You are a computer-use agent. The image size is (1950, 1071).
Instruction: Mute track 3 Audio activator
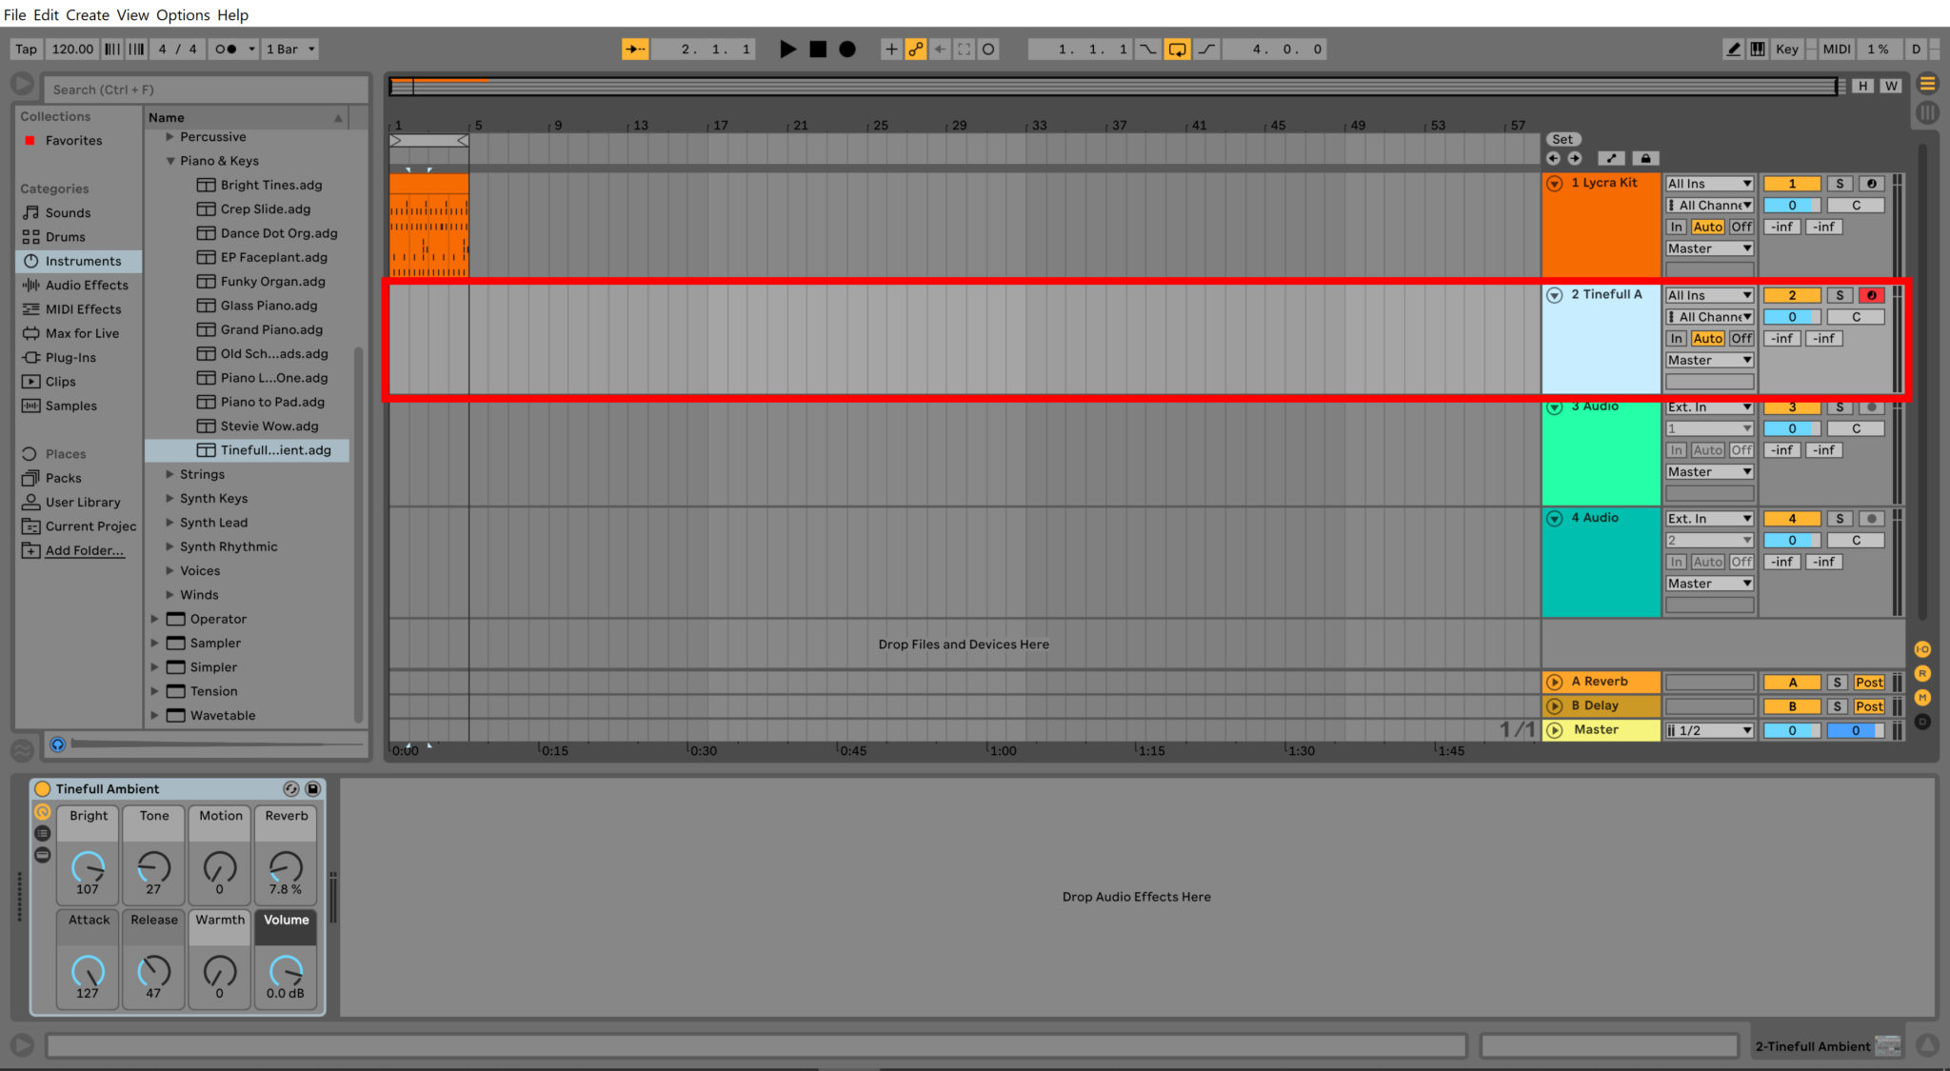click(1792, 407)
